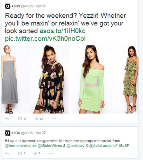Open more options on song-ometer tweet

[x=51, y=154]
